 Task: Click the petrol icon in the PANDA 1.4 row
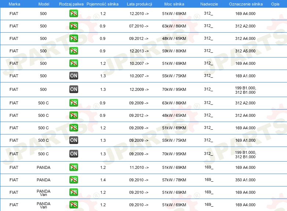tap(73, 180)
